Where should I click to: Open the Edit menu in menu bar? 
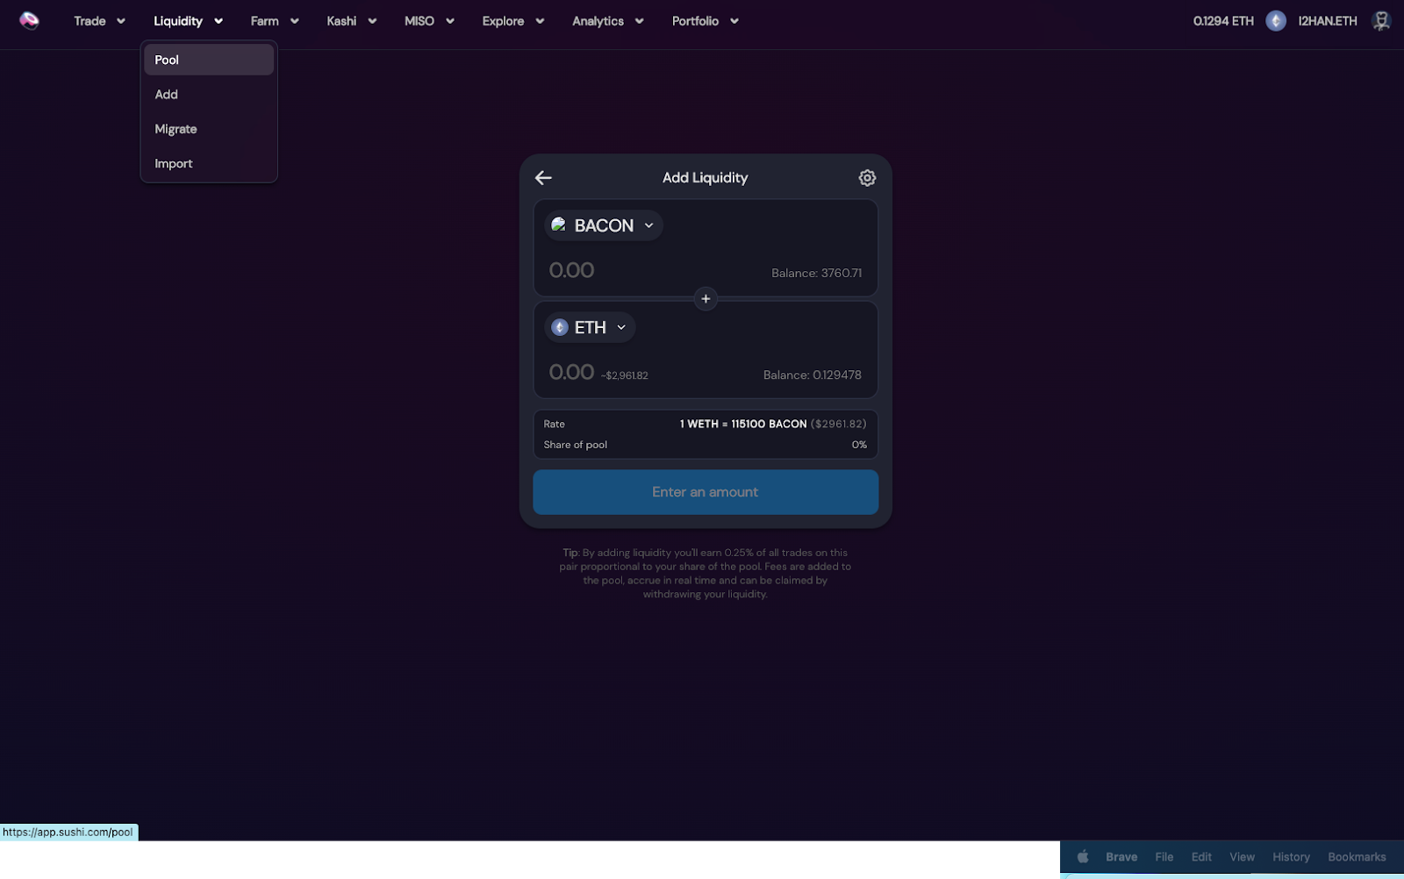(1201, 857)
